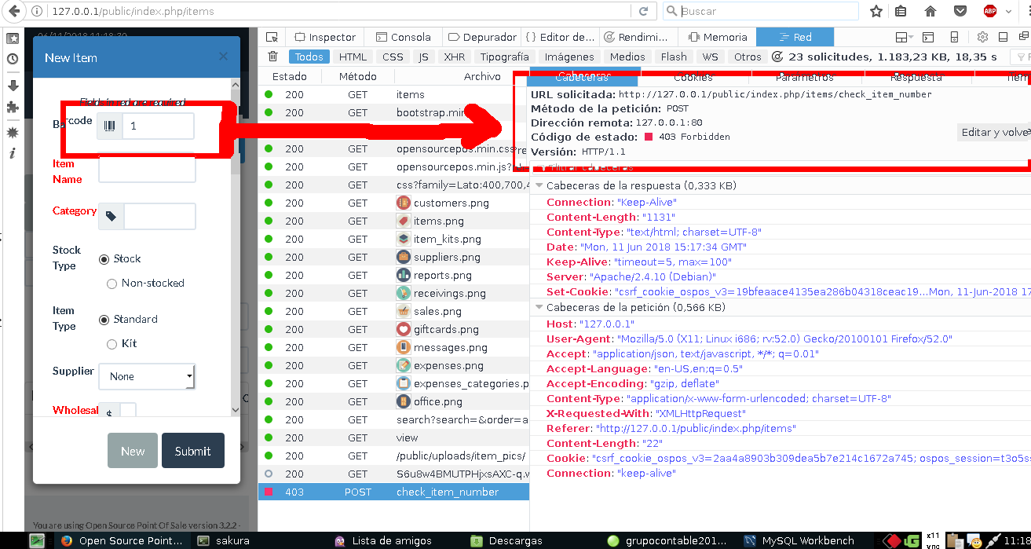Image resolution: width=1031 pixels, height=549 pixels.
Task: Open the bookmarks sidebar panel icon
Action: (13, 38)
